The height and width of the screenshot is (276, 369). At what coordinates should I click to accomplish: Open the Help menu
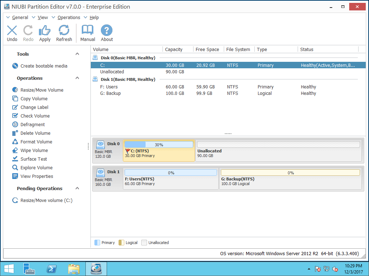pos(94,17)
